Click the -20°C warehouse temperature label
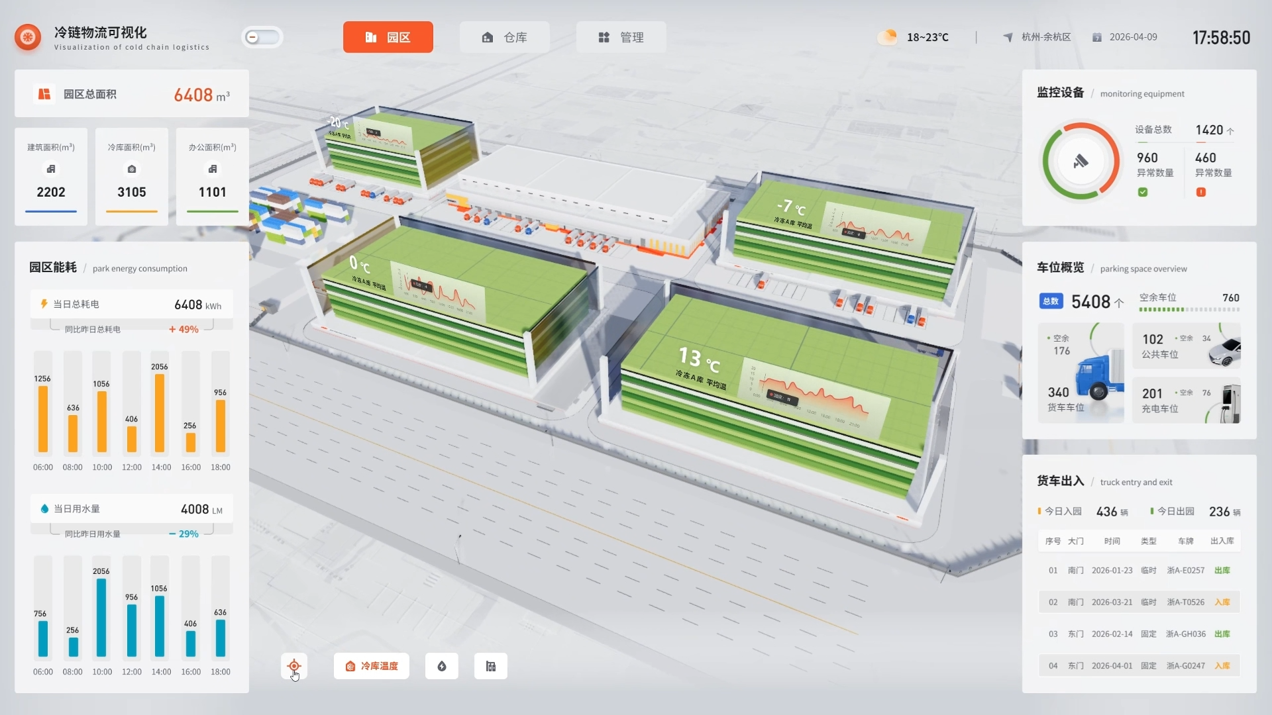The height and width of the screenshot is (715, 1272). (339, 122)
